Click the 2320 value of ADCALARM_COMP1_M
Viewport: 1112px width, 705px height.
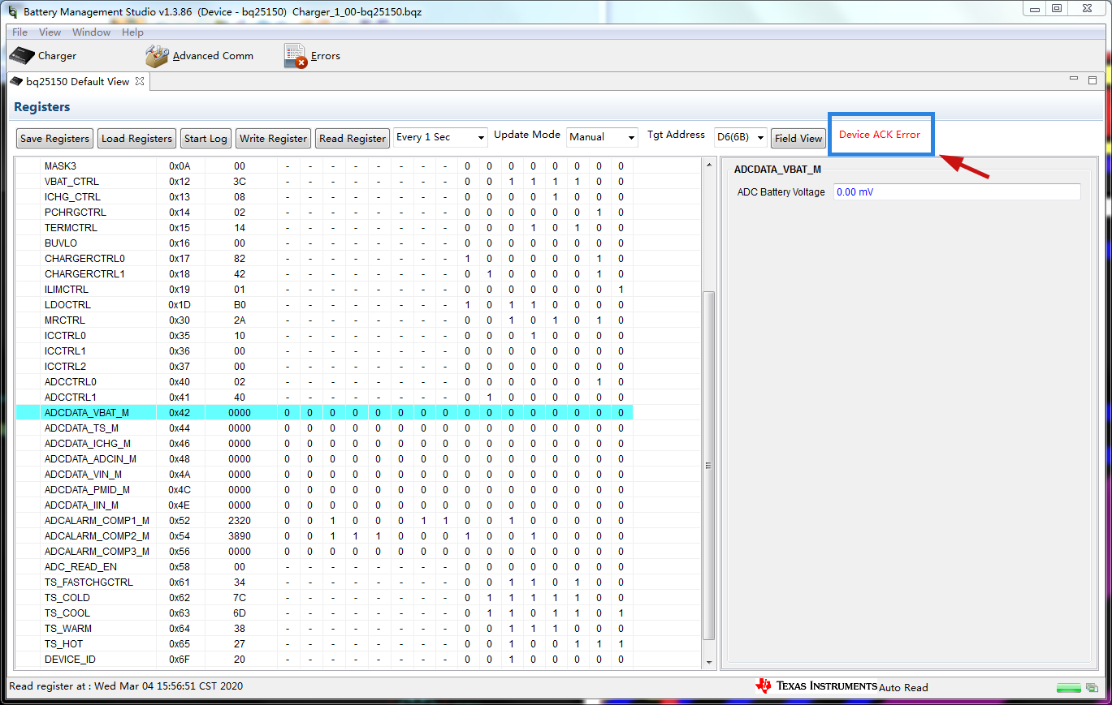[240, 520]
